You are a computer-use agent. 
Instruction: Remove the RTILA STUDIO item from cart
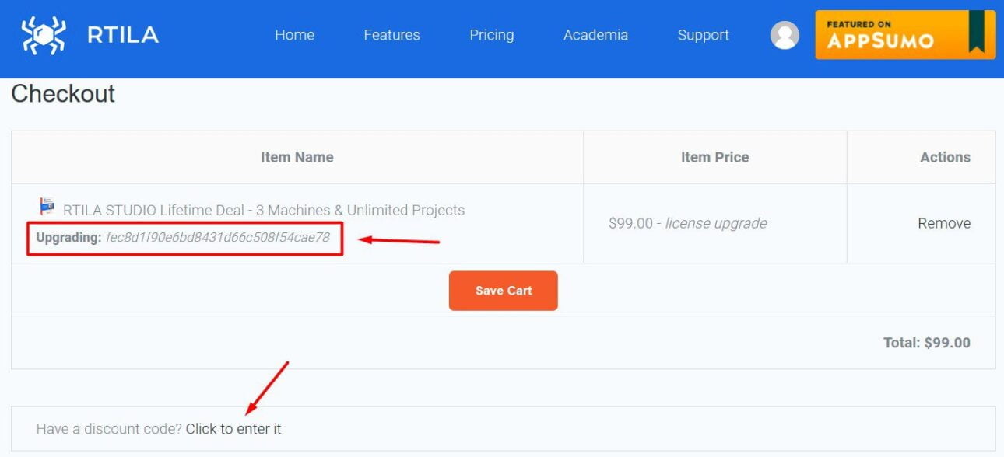pyautogui.click(x=944, y=223)
